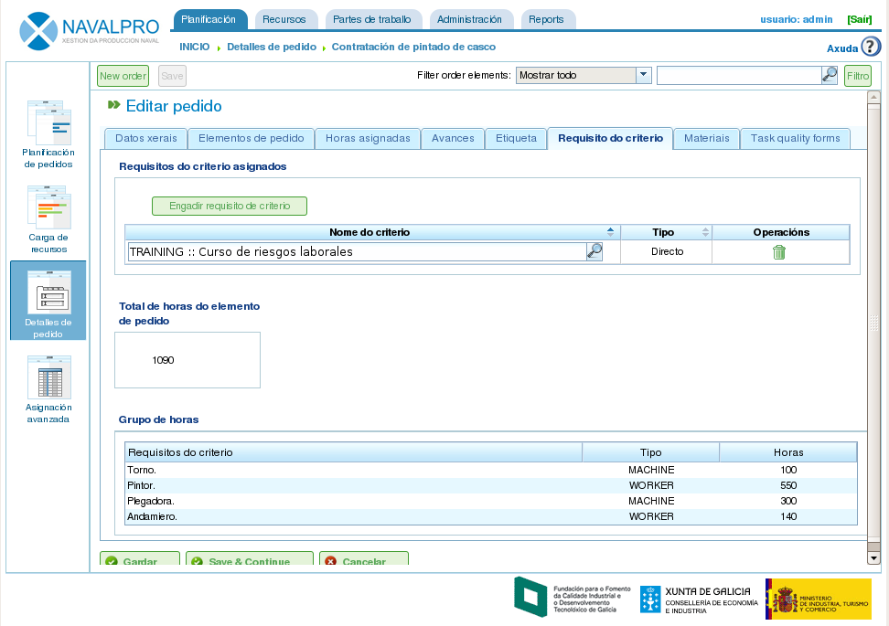Click magnifier icon beside filter search box
The width and height of the screenshot is (889, 626).
coord(830,75)
